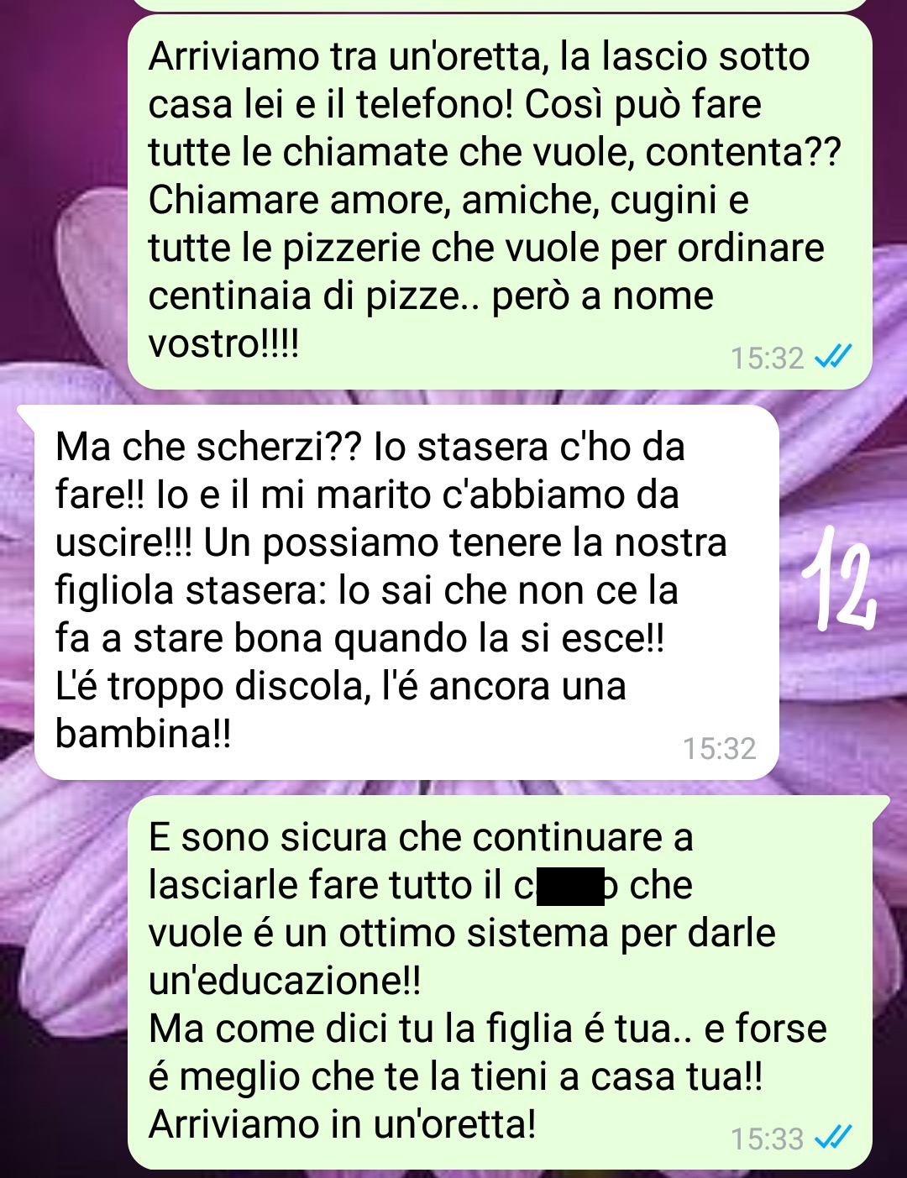This screenshot has height=1178, width=907.
Task: Select the message starting "Arriviamo tra un'oretta"
Action: coord(500,202)
